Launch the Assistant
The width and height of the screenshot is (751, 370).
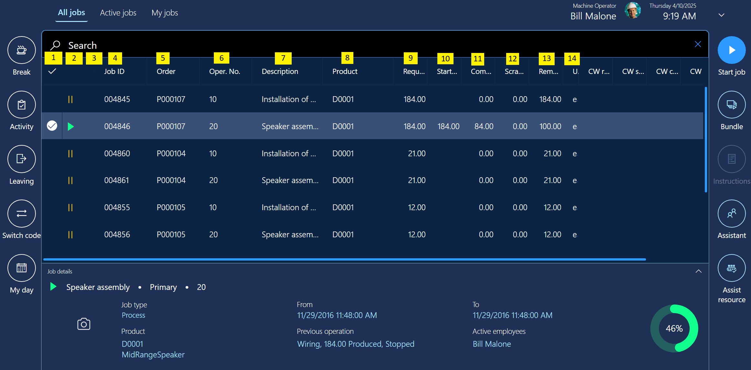[731, 213]
